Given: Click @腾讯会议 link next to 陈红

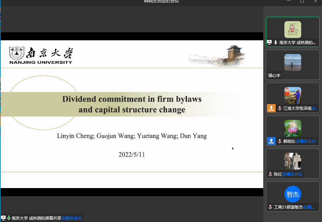Looking at the screenshot, I should coord(292,174).
